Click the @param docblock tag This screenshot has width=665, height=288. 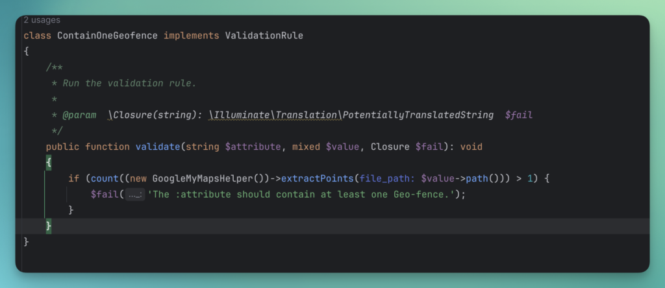coord(79,115)
